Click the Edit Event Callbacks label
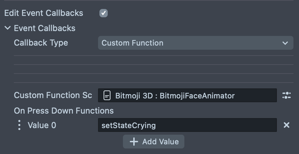Image resolution: width=299 pixels, height=154 pixels. click(x=44, y=13)
